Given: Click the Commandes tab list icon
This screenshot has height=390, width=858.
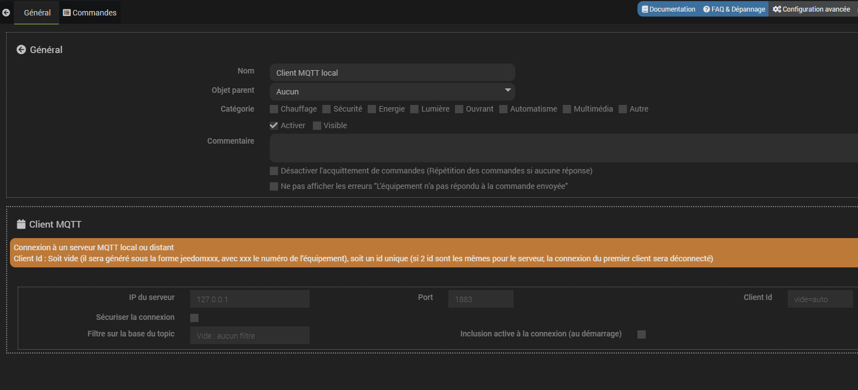Looking at the screenshot, I should [67, 13].
